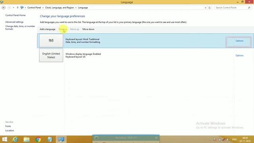Click the Control Panel taskbar icon
The height and width of the screenshot is (143, 254).
[61, 139]
